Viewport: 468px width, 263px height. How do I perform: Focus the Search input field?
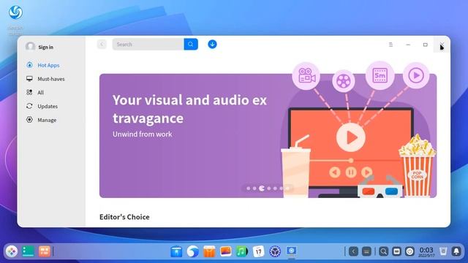click(x=148, y=45)
